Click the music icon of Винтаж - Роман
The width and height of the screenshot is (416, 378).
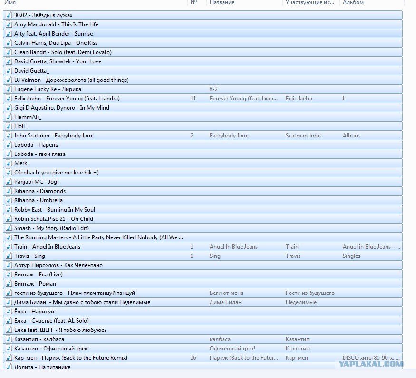(9, 284)
